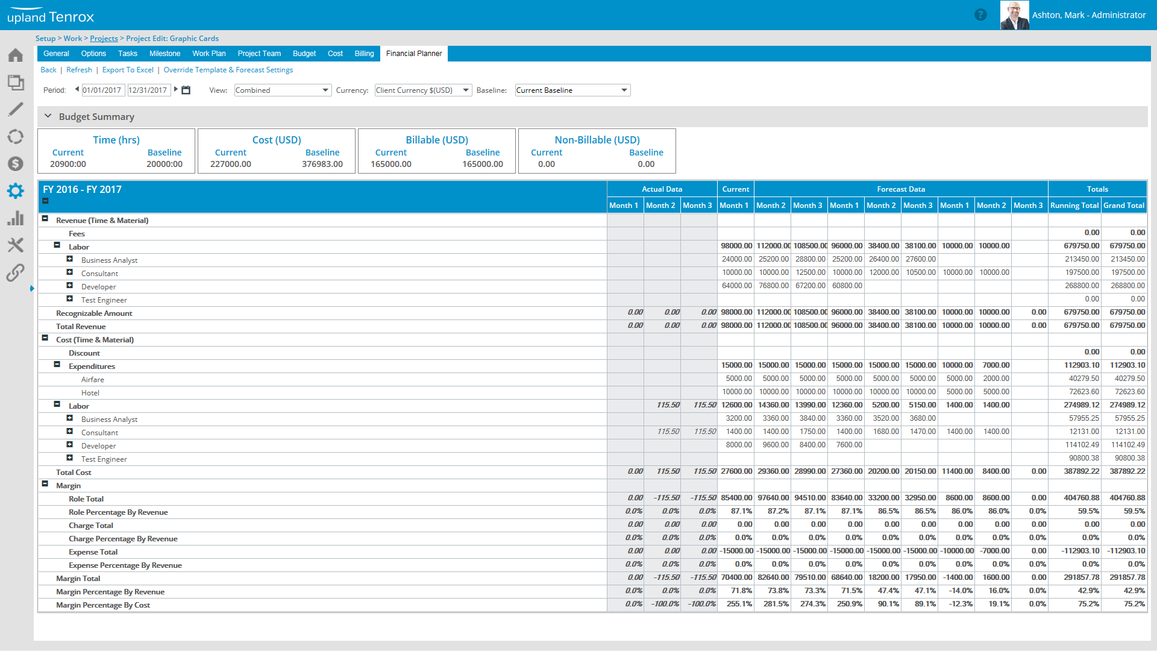Click the wrench tools icon in sidebar
The width and height of the screenshot is (1157, 651).
(16, 245)
